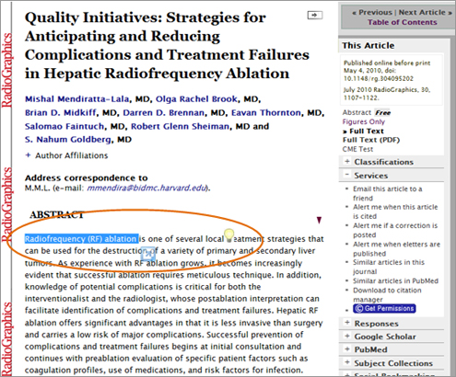Expand the Subject Collections section
Screen dimensions: 456x377
click(x=347, y=362)
